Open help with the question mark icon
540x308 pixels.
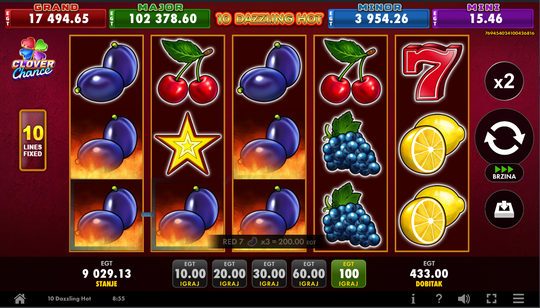pos(439,298)
